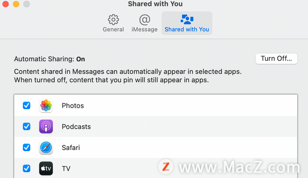The width and height of the screenshot is (308, 178).
Task: Click the orange Z MacZ logo
Action: [166, 167]
